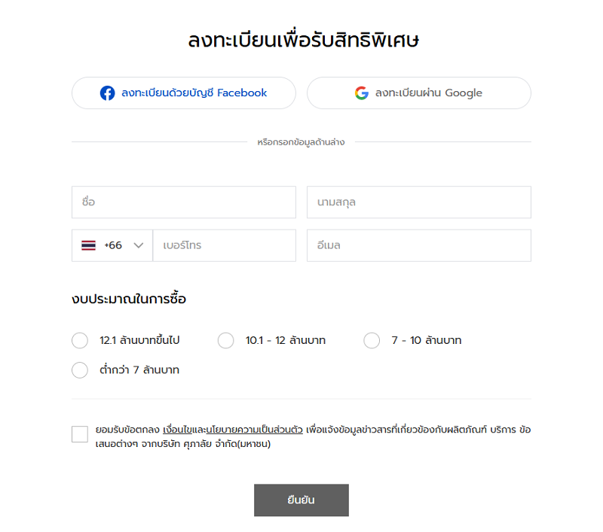
Task: Click the Google logo icon
Action: (362, 93)
